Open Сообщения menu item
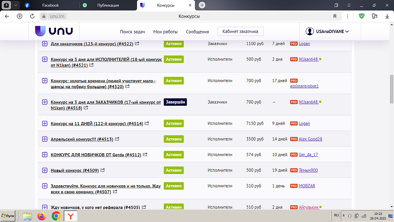Screen dimensions: 394x222 [197, 32]
